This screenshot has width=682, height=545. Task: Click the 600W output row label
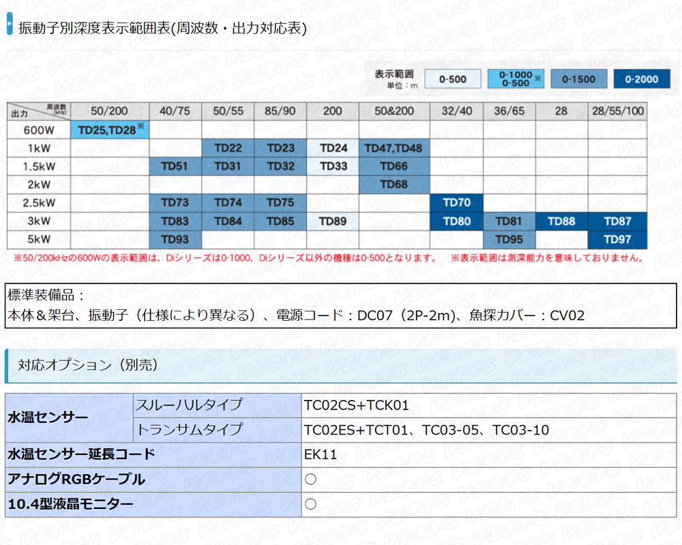click(x=39, y=130)
